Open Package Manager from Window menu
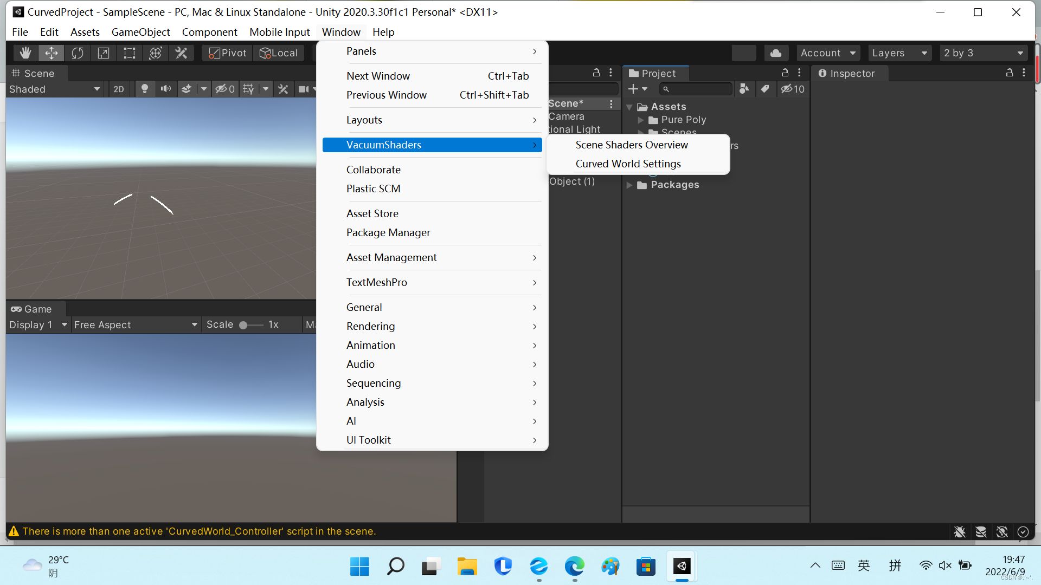The height and width of the screenshot is (585, 1041). pos(388,232)
